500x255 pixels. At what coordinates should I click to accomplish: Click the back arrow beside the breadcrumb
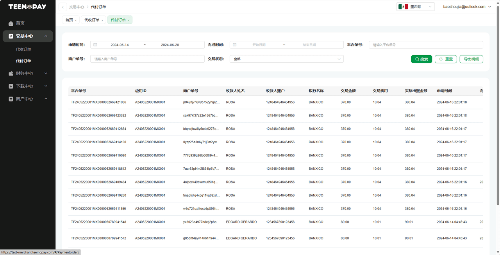pos(62,7)
